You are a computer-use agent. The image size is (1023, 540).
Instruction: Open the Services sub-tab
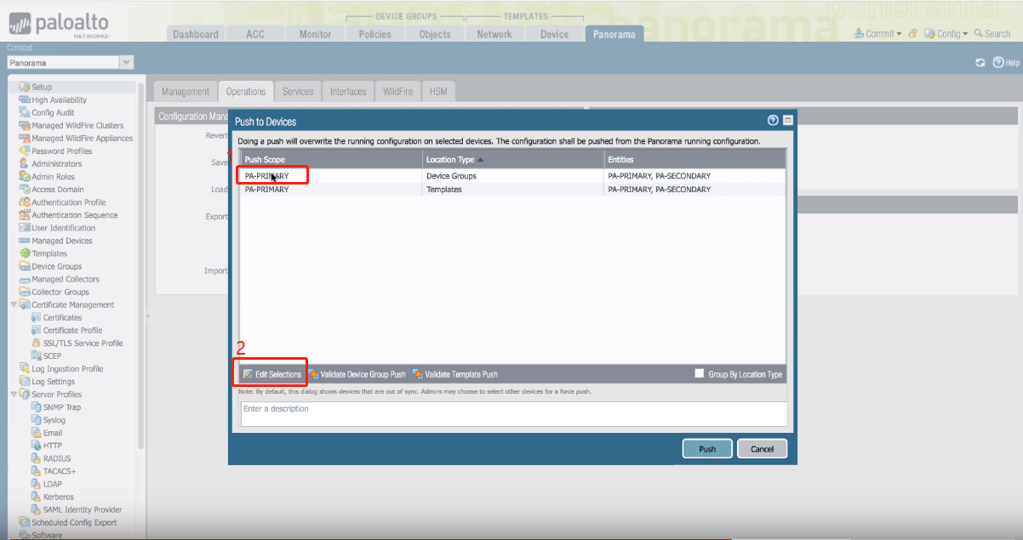point(298,92)
